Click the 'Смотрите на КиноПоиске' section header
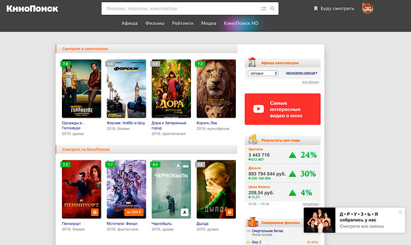This screenshot has width=411, height=245. (x=86, y=150)
